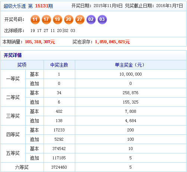Click the 六等奖 row label
Viewport: 187px width, 172px height.
pos(22,167)
